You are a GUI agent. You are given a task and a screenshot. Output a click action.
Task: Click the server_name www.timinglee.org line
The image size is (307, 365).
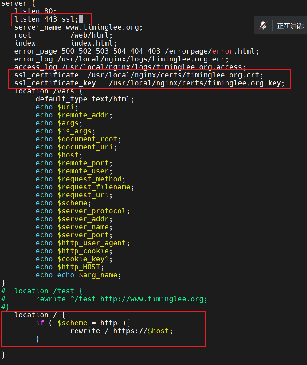78,27
